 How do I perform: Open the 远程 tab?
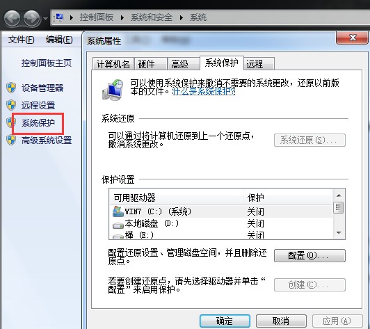pyautogui.click(x=259, y=64)
